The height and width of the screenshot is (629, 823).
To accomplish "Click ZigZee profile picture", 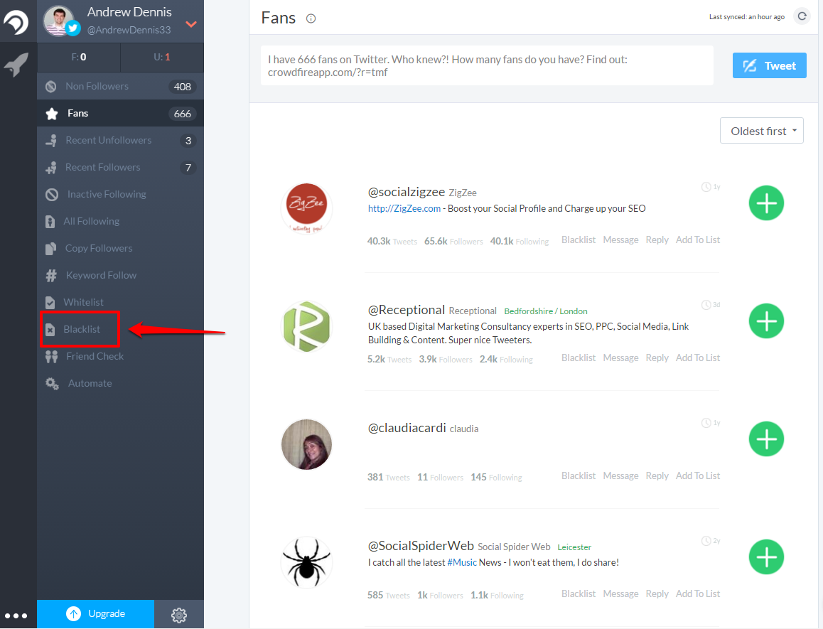I will point(306,208).
